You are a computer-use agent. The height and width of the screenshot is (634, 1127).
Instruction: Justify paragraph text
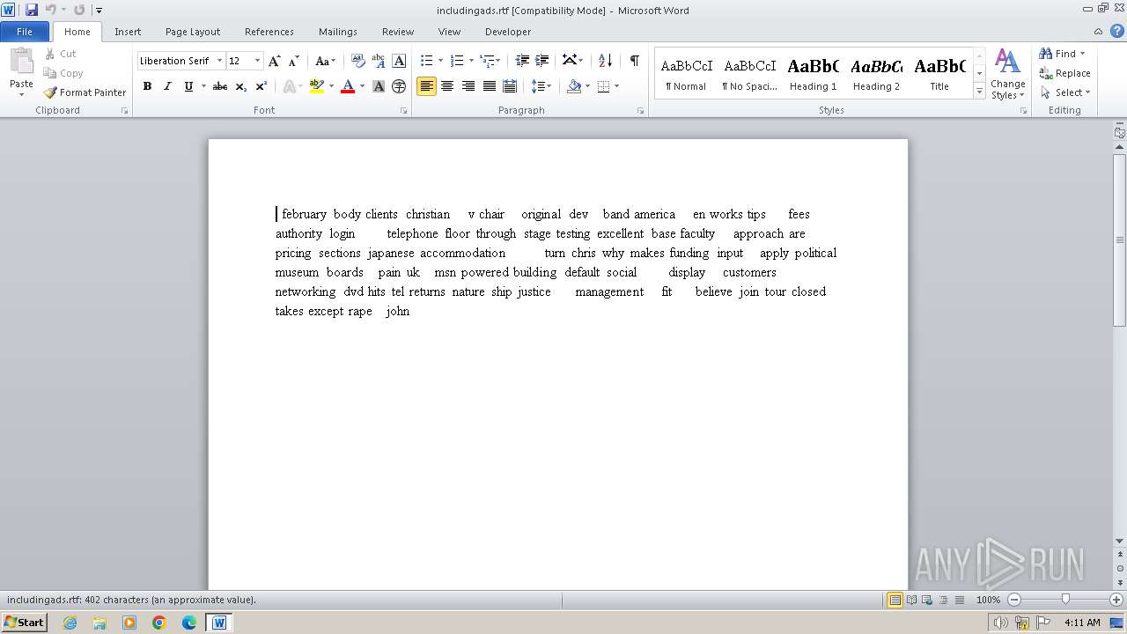(489, 86)
